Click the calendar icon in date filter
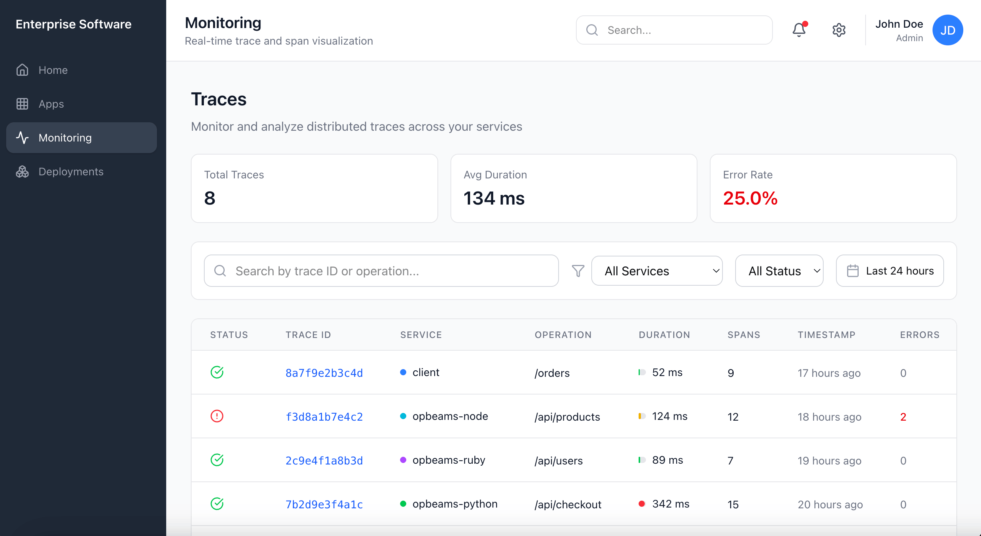The image size is (981, 536). tap(853, 271)
